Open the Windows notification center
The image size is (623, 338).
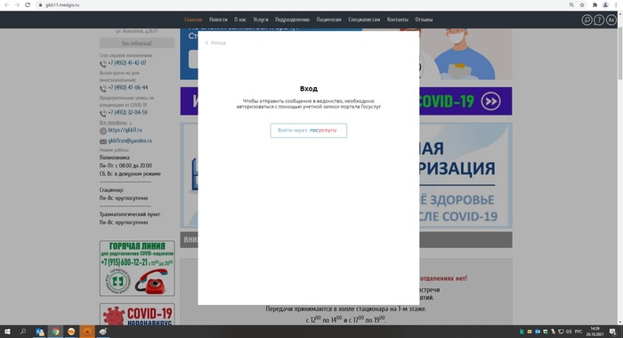pos(613,332)
